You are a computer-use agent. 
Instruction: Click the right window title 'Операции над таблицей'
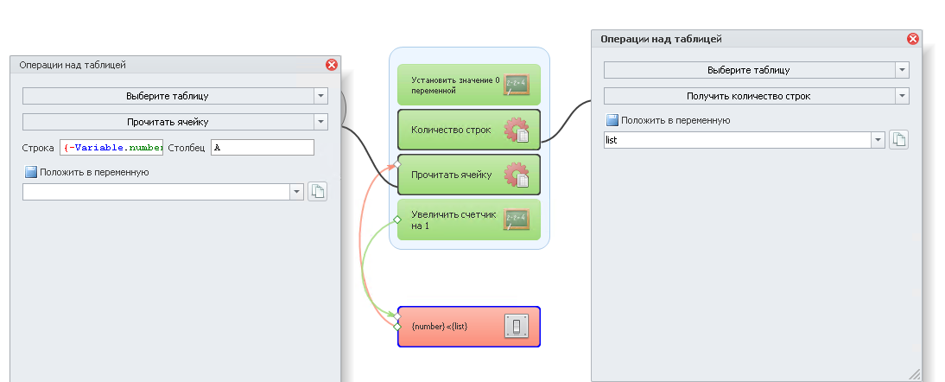[661, 39]
